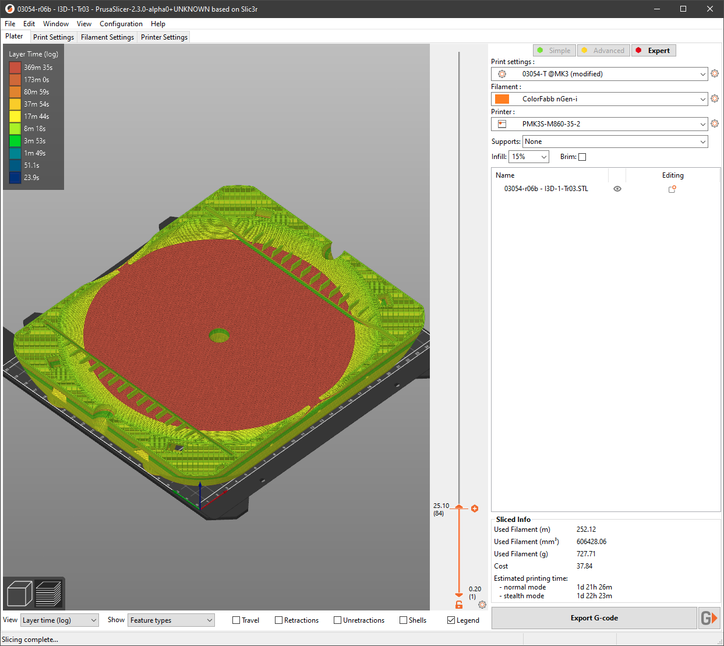Enable the Unretractions checkbox
Screen dimensions: 724x646
(x=337, y=620)
